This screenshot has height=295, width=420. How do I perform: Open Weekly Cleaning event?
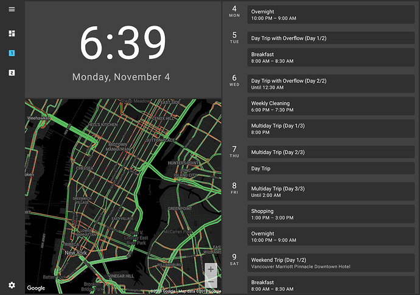coord(331,106)
